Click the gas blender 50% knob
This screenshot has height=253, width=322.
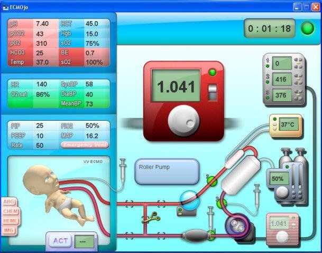point(282,192)
